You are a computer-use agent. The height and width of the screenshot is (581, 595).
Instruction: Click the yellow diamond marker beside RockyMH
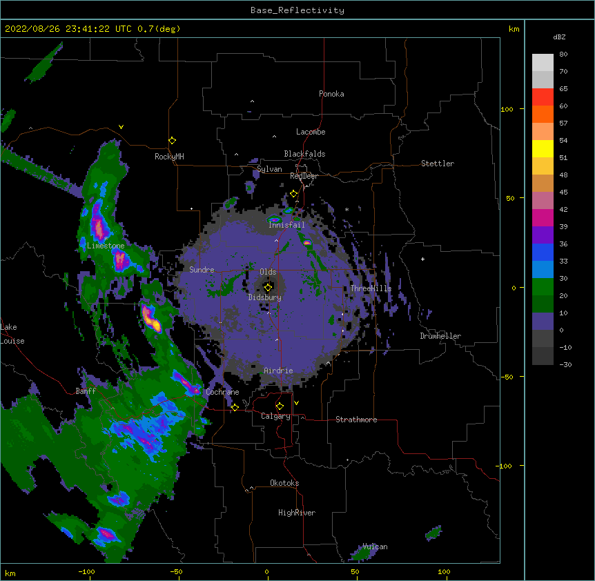173,141
